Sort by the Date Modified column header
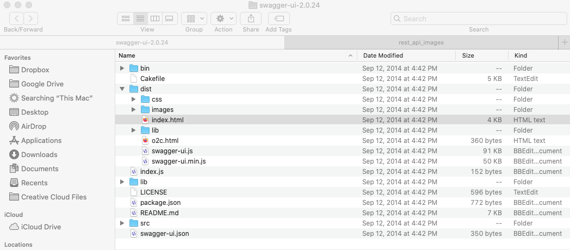 pos(406,55)
